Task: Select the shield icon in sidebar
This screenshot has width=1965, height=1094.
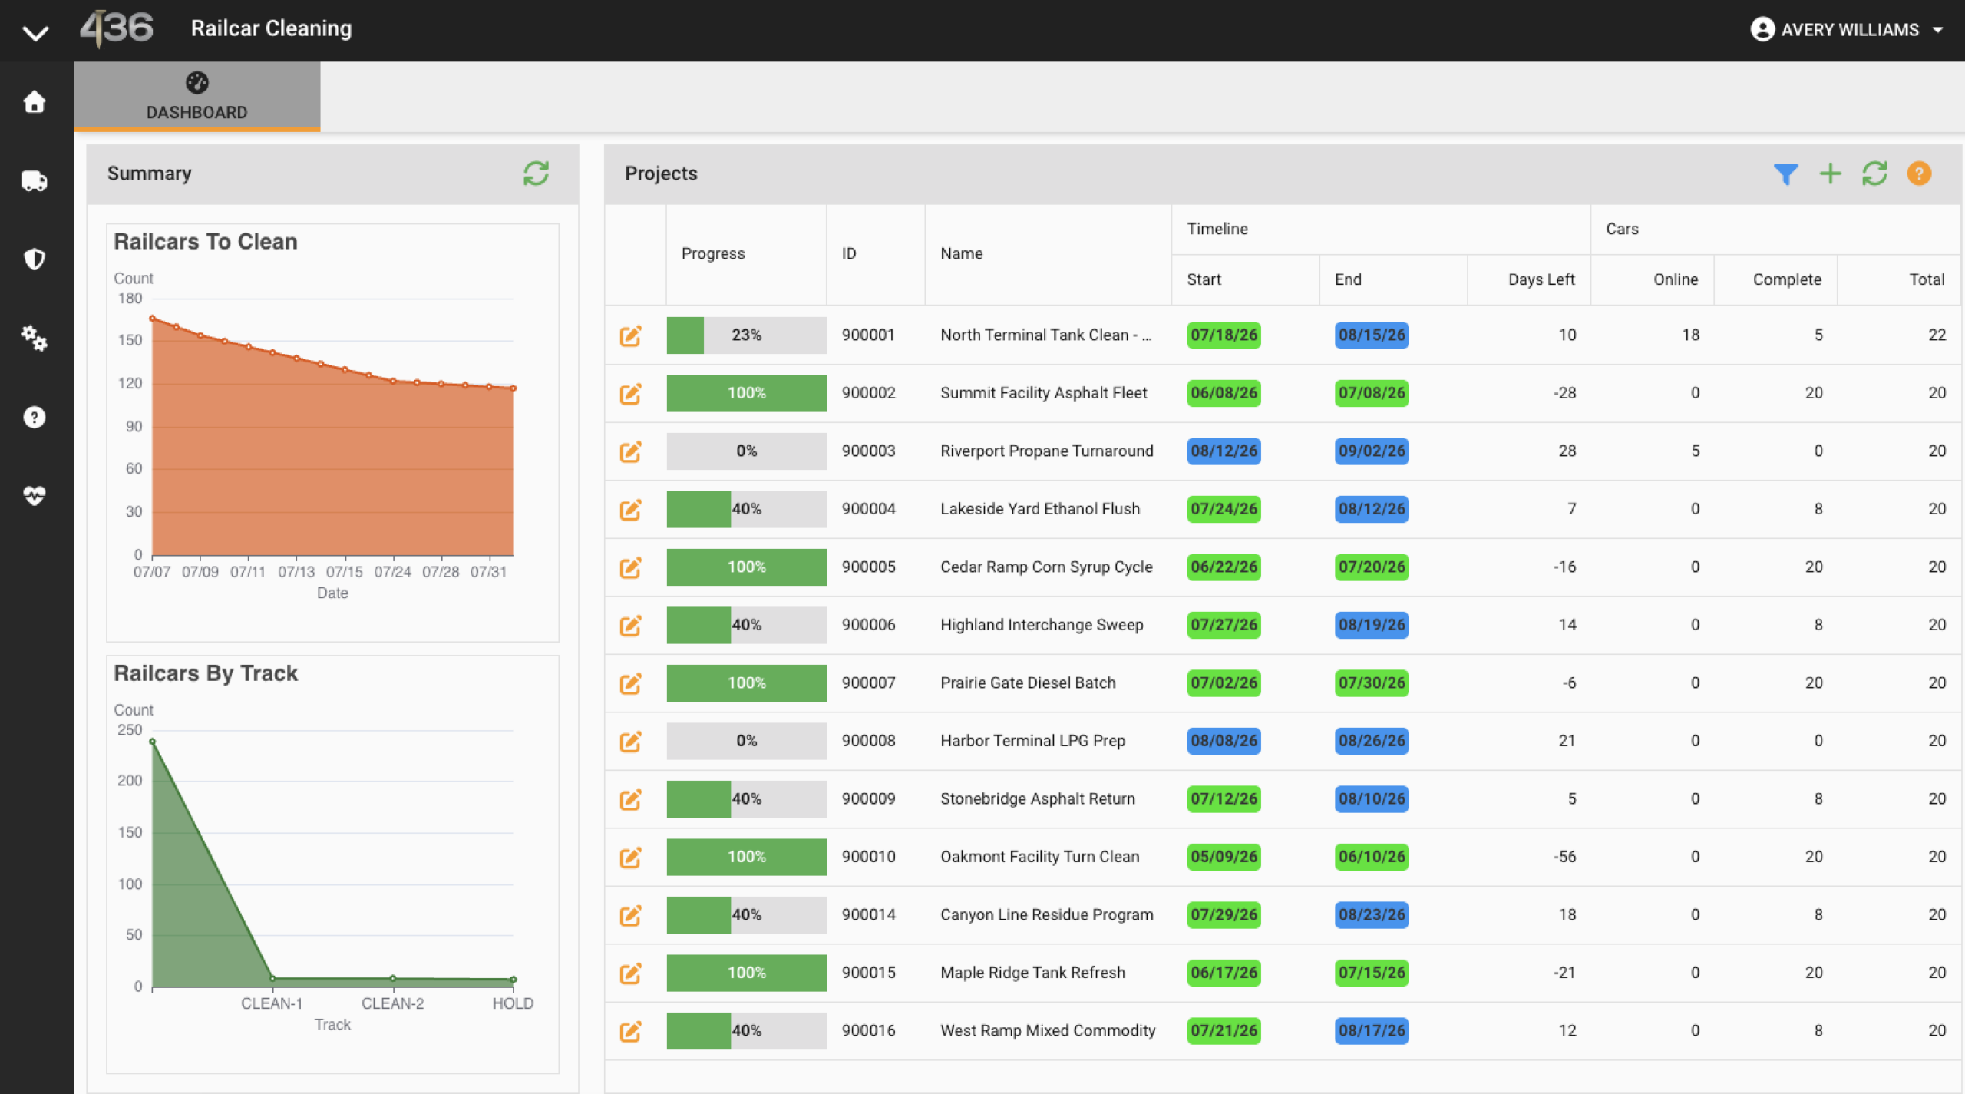Action: pos(34,259)
